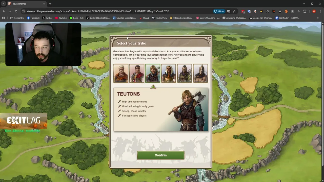The width and height of the screenshot is (324, 182).
Task: Open the bozki | Kick bookmark
Action: click(76, 18)
